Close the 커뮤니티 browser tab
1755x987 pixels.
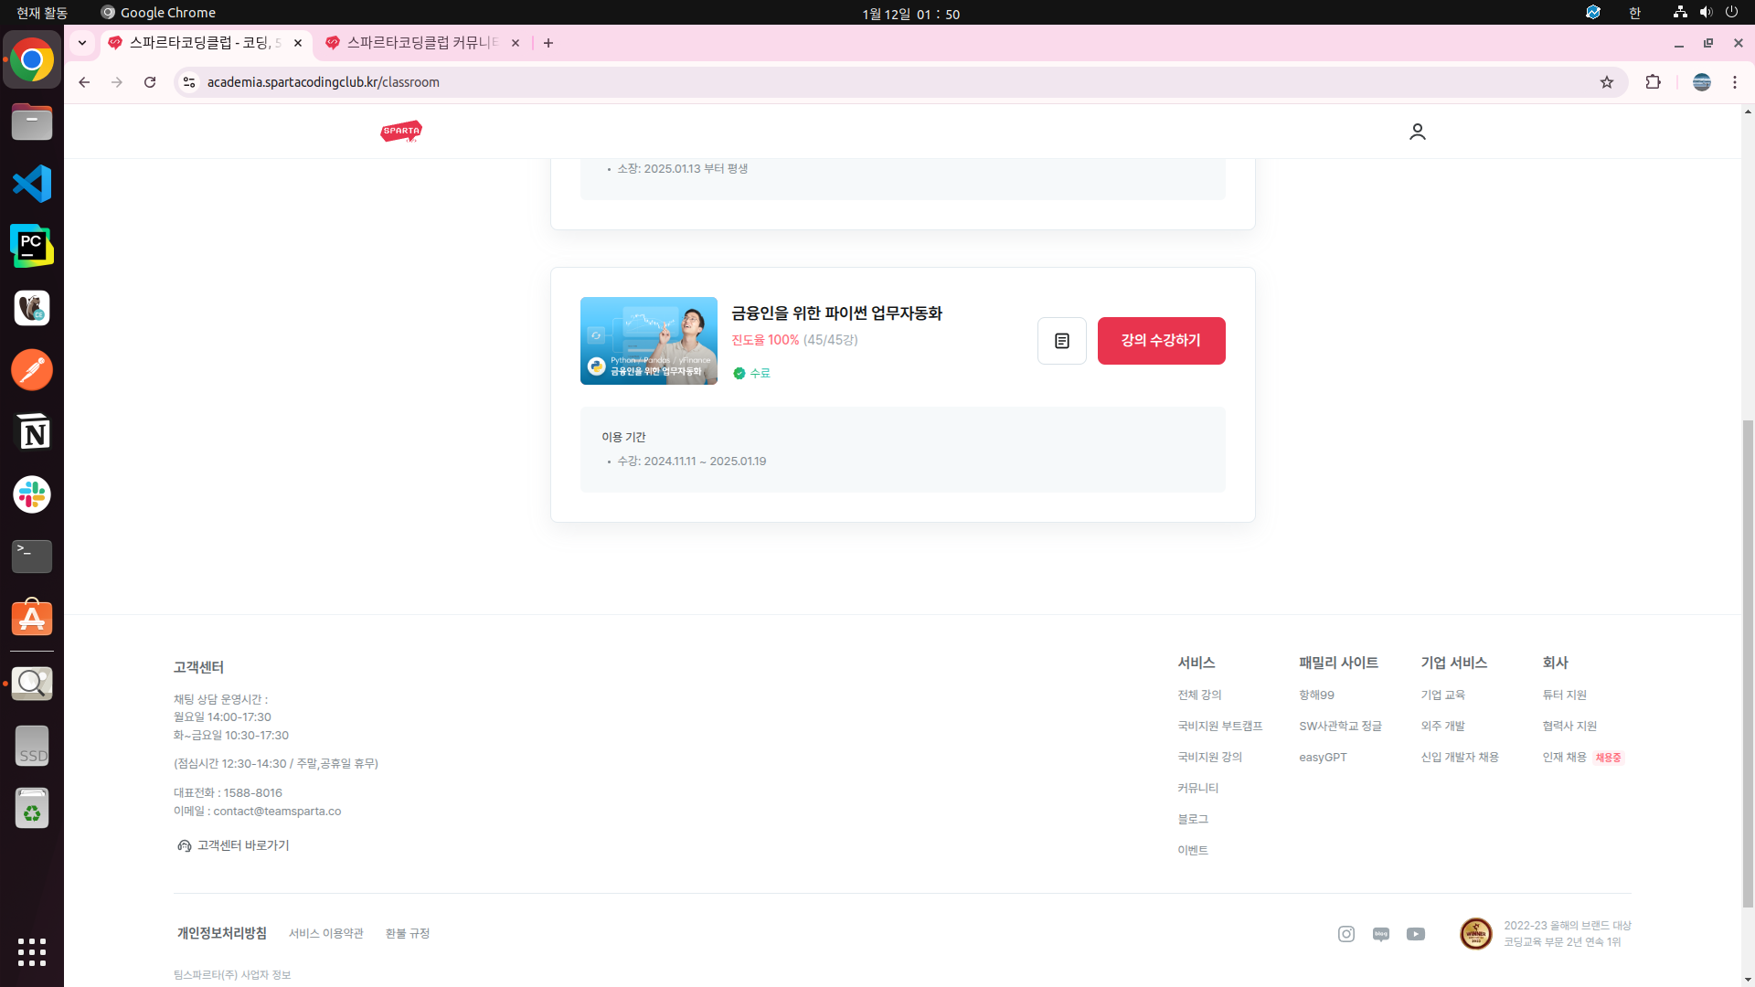click(x=516, y=43)
